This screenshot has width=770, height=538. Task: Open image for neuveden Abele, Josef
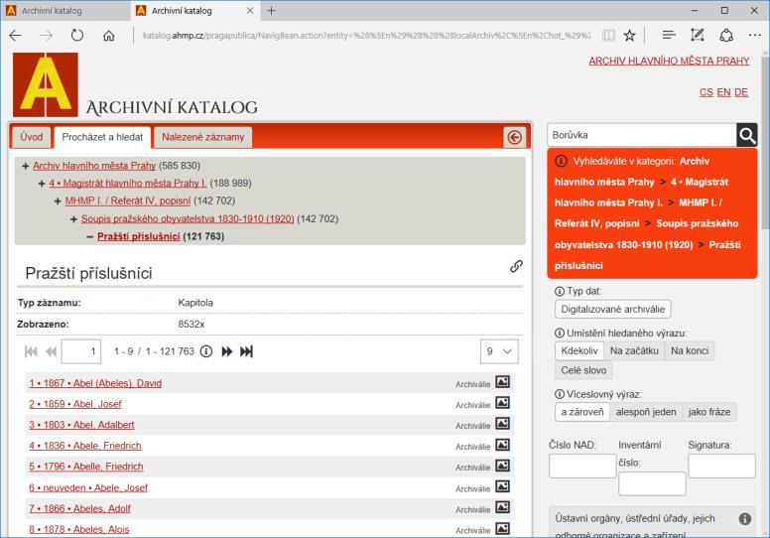click(502, 486)
